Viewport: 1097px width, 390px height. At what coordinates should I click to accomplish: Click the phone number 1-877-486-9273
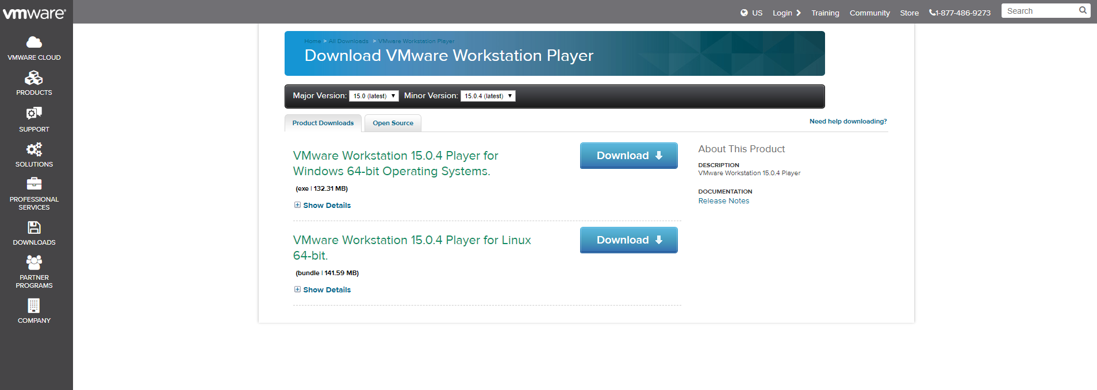tap(960, 13)
